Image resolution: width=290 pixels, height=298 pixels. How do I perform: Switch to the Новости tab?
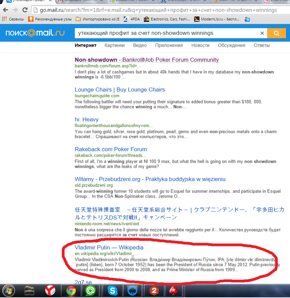point(200,46)
